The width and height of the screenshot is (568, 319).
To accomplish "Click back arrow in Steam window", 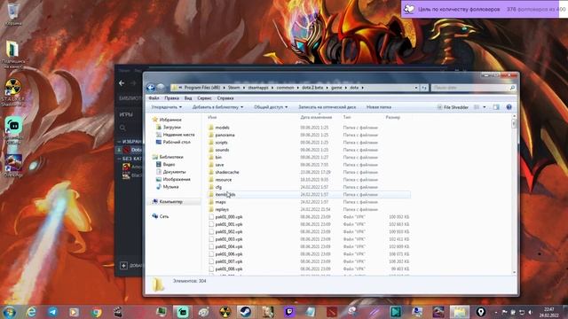I will click(122, 83).
